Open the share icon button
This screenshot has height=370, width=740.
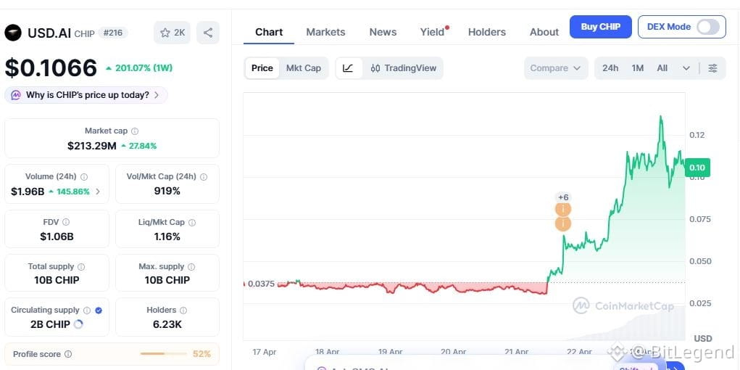(208, 33)
